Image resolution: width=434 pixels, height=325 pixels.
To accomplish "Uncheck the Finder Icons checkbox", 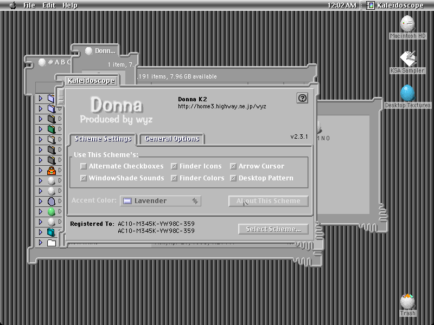I will point(174,166).
